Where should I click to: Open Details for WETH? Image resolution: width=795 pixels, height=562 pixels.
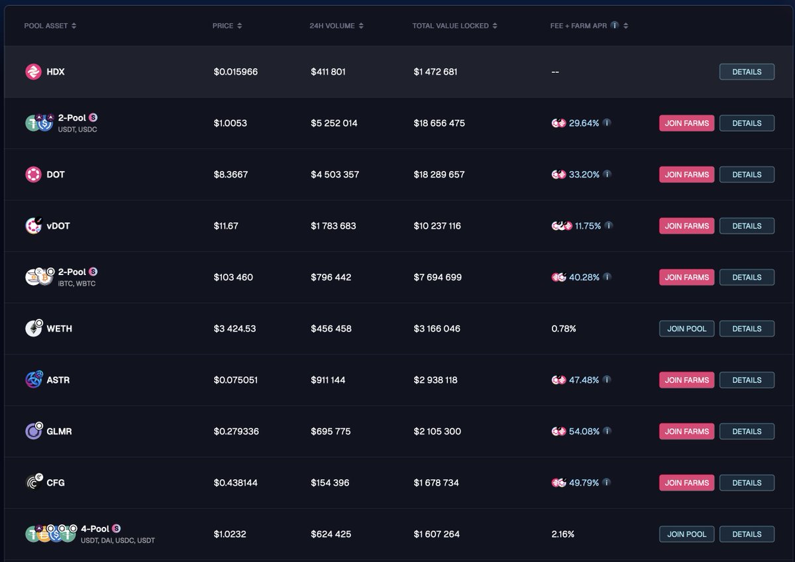coord(747,329)
